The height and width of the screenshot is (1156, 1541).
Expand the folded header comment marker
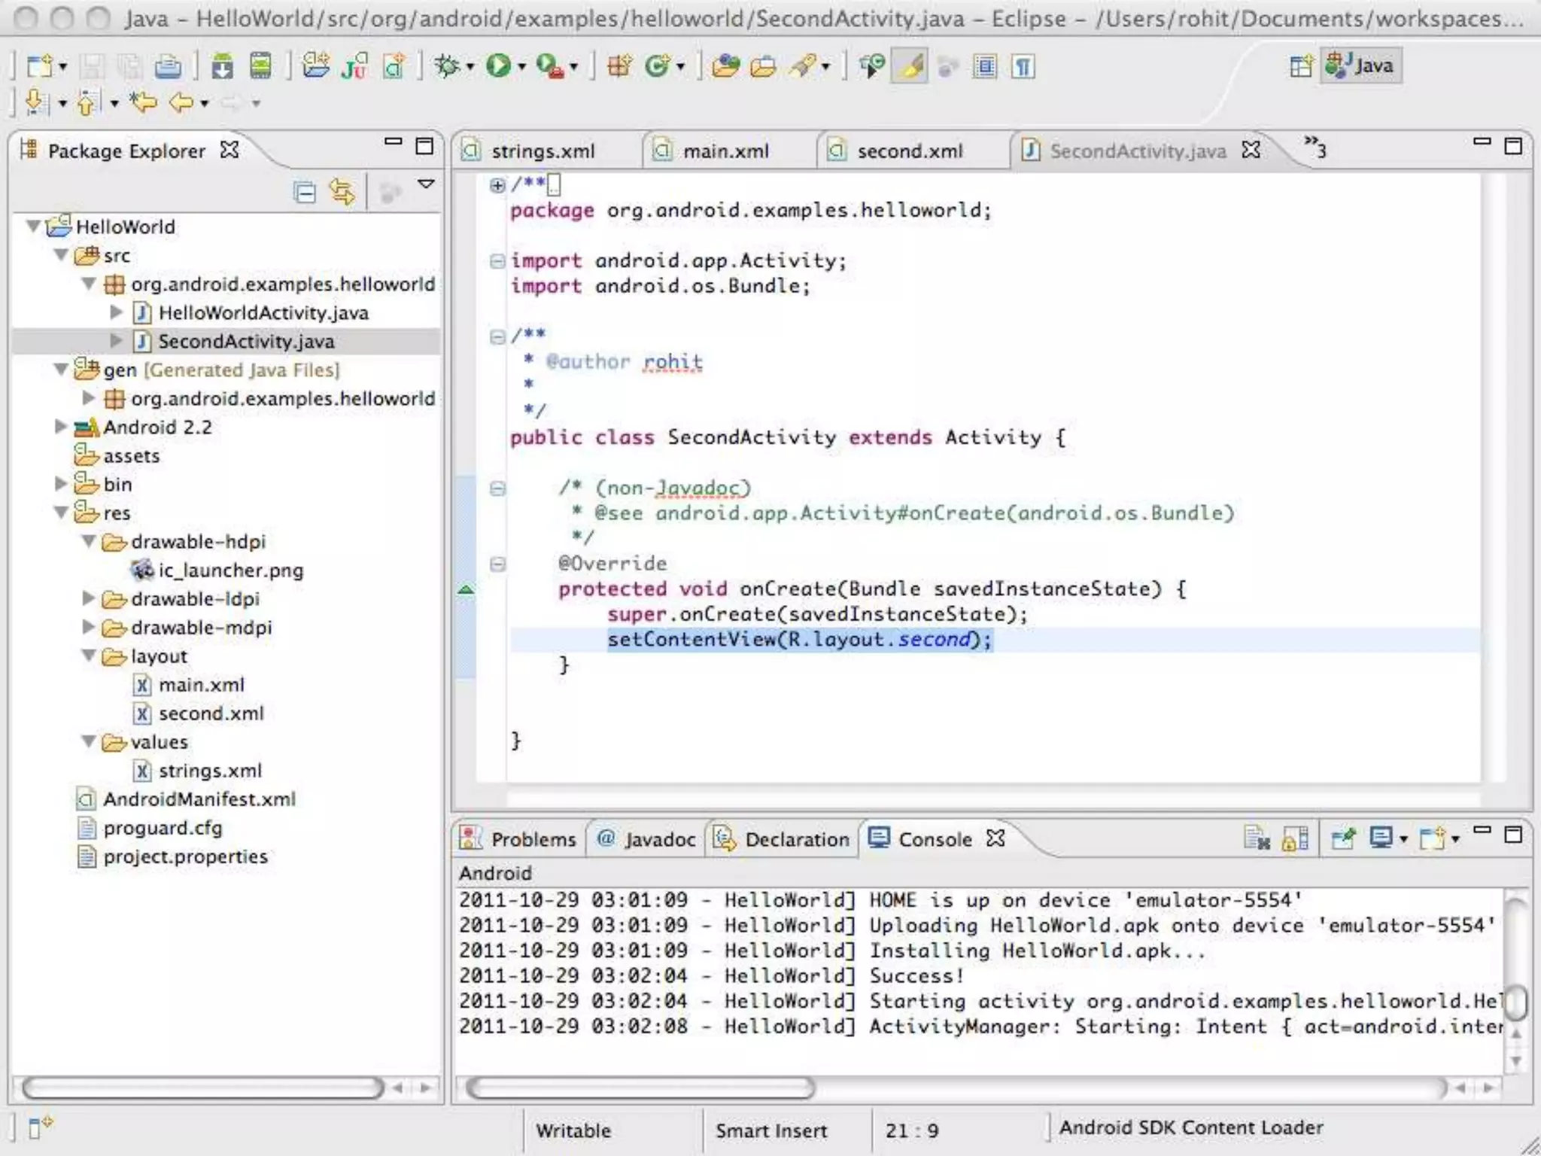[497, 185]
